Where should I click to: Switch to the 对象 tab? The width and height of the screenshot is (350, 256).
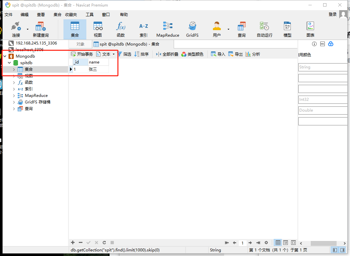click(x=80, y=44)
